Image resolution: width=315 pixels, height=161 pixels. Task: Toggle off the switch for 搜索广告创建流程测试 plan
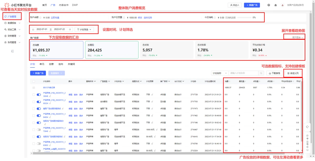[x=39, y=108]
